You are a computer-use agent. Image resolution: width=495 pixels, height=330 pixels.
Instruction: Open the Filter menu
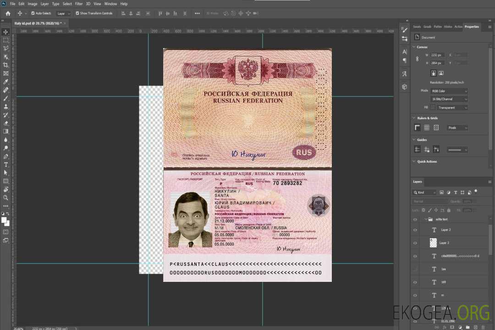(79, 4)
